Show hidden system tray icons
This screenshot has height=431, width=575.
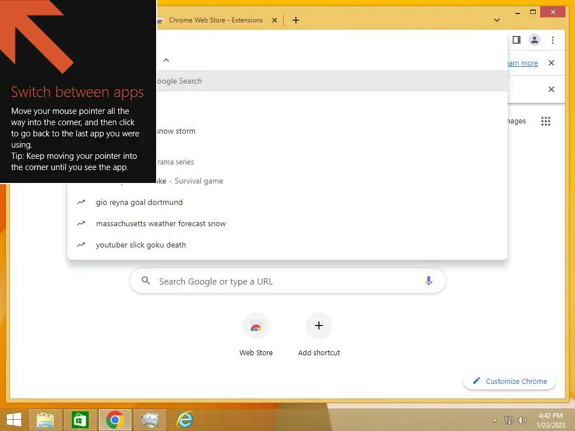[495, 420]
